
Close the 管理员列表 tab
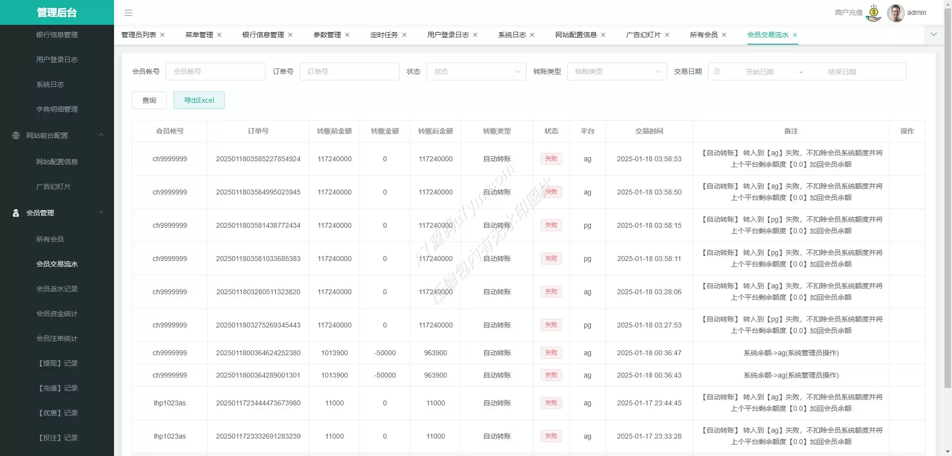[x=162, y=35]
